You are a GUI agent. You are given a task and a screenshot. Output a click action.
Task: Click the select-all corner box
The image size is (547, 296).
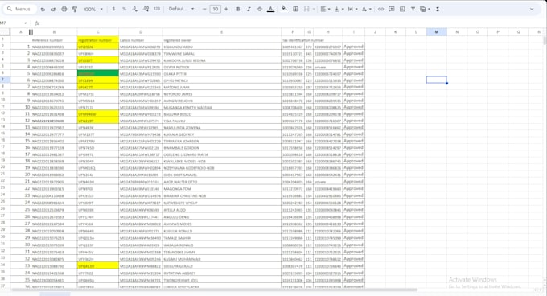click(x=5, y=32)
